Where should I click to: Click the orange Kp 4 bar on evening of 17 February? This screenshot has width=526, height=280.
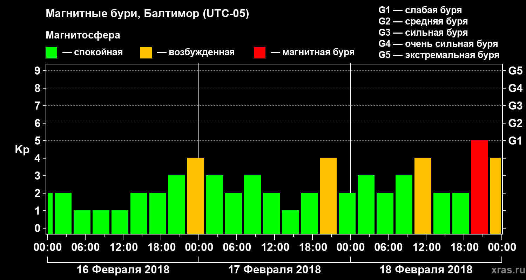328,196
